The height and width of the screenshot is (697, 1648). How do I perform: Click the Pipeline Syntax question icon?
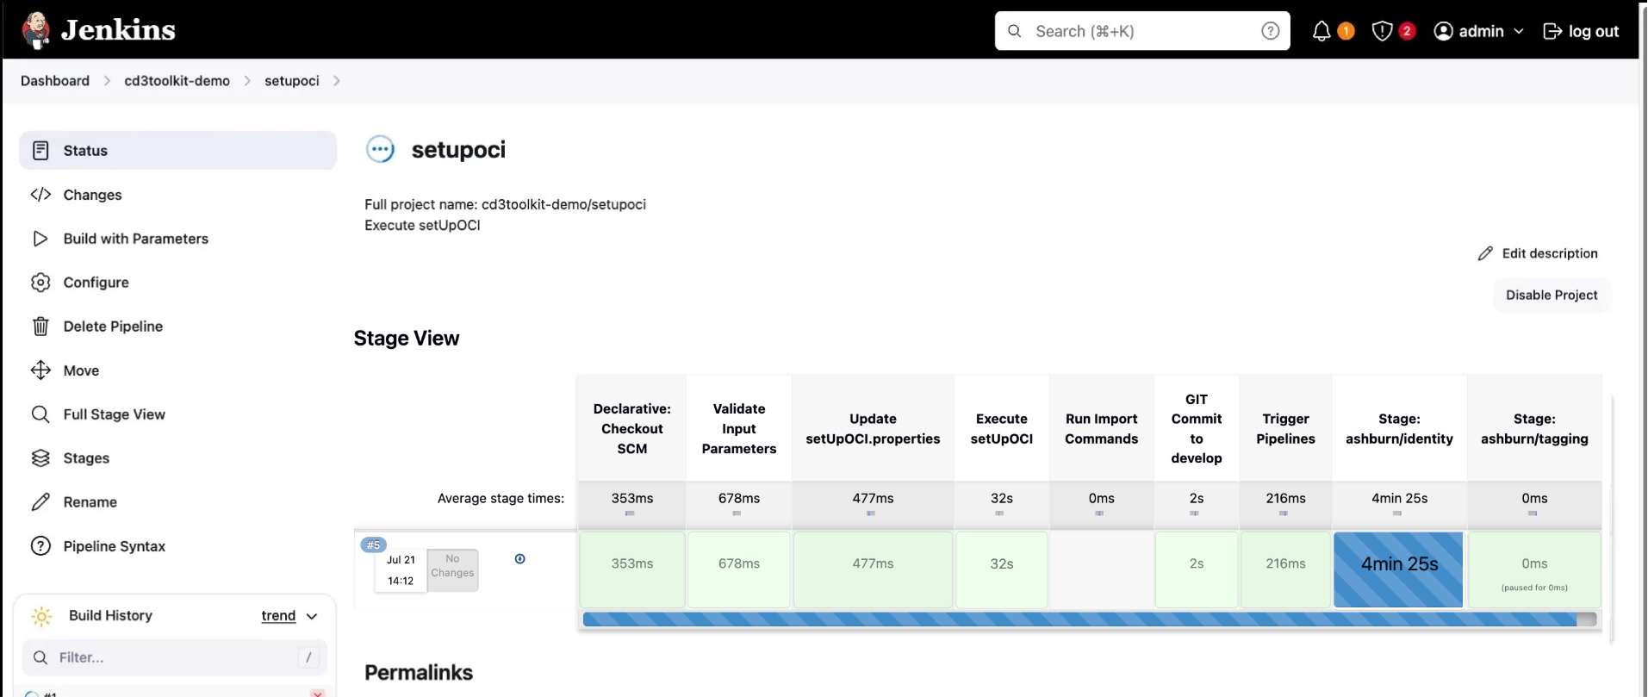pyautogui.click(x=40, y=546)
